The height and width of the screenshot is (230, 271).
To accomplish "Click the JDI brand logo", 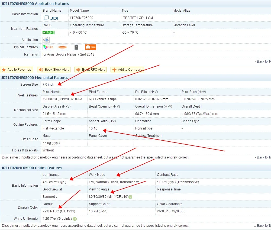I will point(51,18).
